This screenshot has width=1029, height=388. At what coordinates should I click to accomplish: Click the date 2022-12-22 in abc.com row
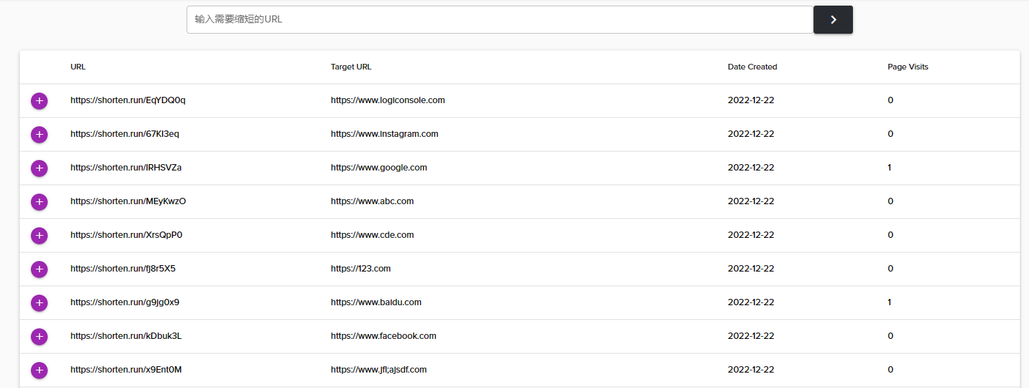tap(751, 201)
